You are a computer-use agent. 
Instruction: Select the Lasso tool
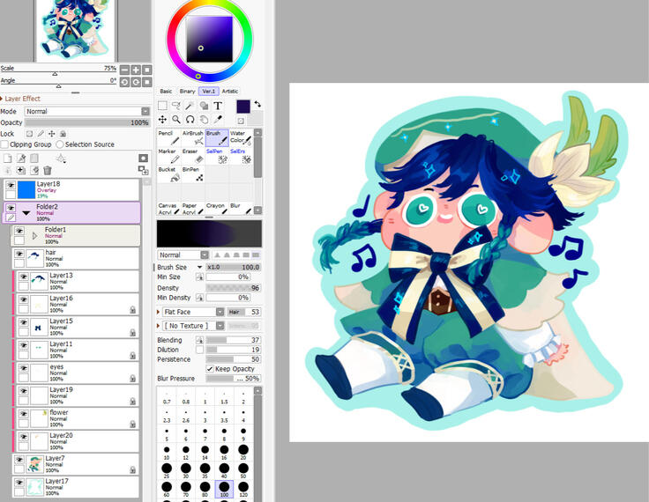tap(175, 106)
